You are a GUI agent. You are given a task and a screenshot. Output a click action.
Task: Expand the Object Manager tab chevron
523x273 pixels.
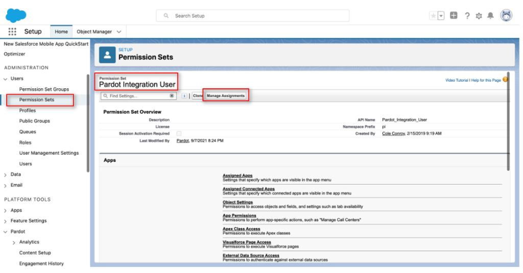(x=119, y=32)
